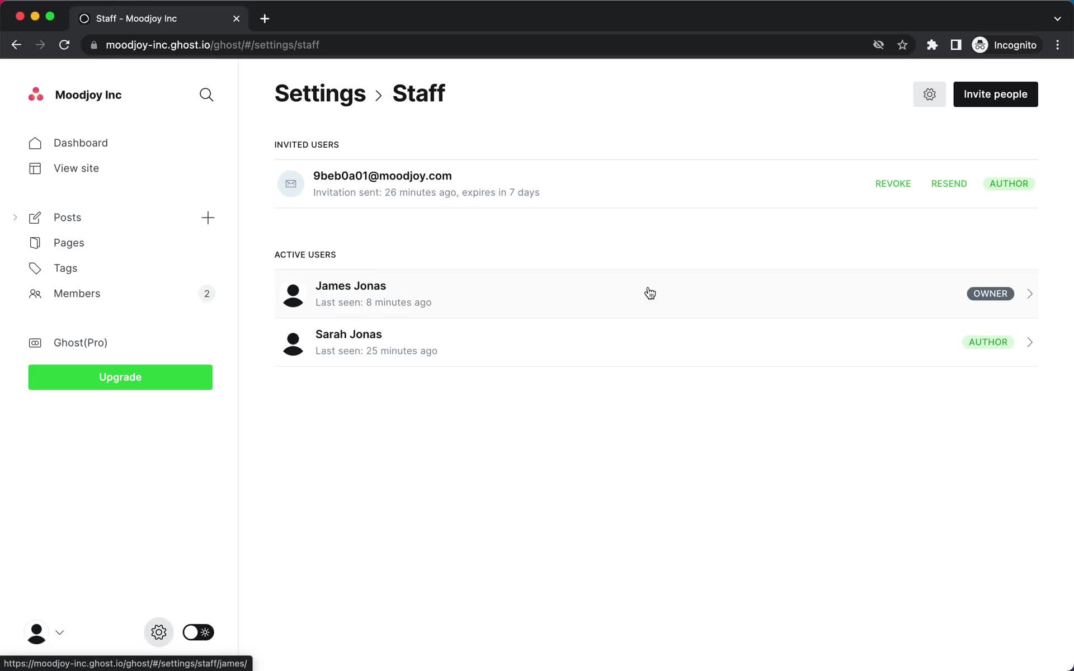This screenshot has height=671, width=1074.
Task: Open Posts section
Action: pyautogui.click(x=67, y=218)
